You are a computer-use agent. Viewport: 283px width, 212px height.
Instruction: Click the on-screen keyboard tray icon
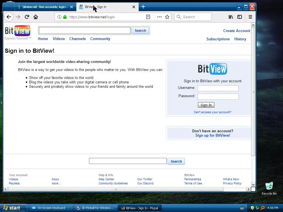(x=242, y=208)
